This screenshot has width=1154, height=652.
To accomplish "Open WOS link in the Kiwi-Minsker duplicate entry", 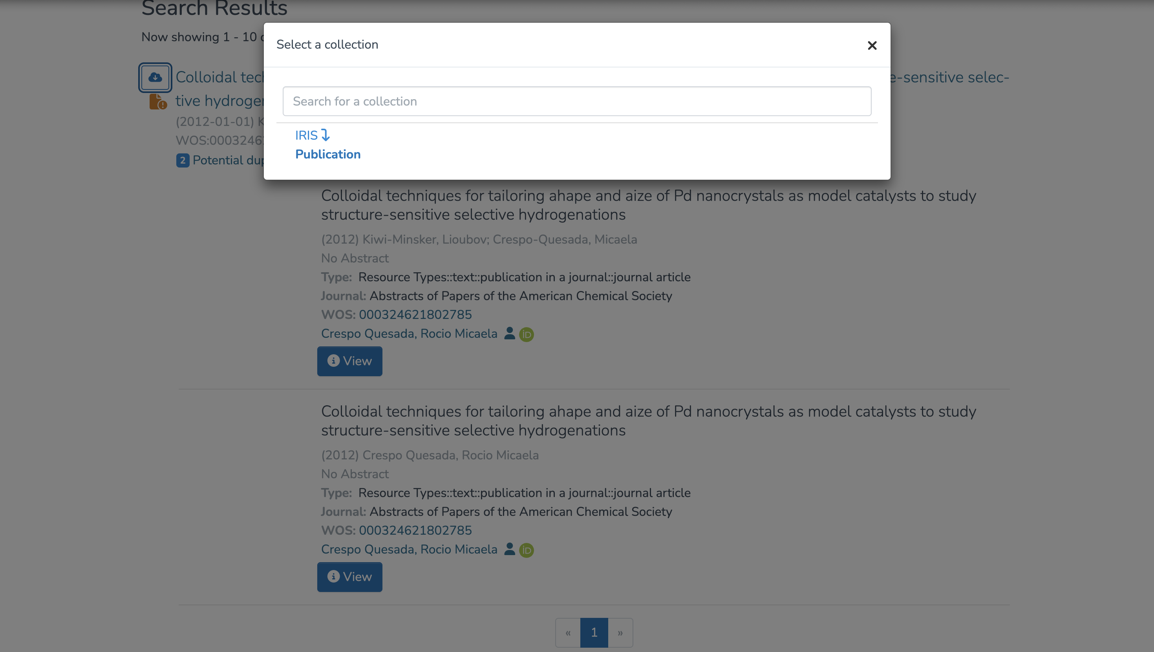I will point(415,314).
